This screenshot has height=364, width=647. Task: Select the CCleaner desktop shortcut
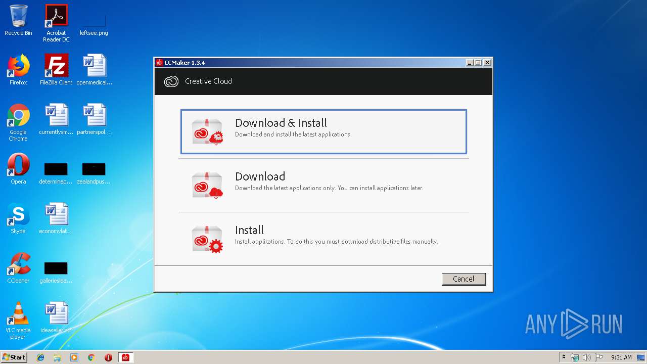18,268
